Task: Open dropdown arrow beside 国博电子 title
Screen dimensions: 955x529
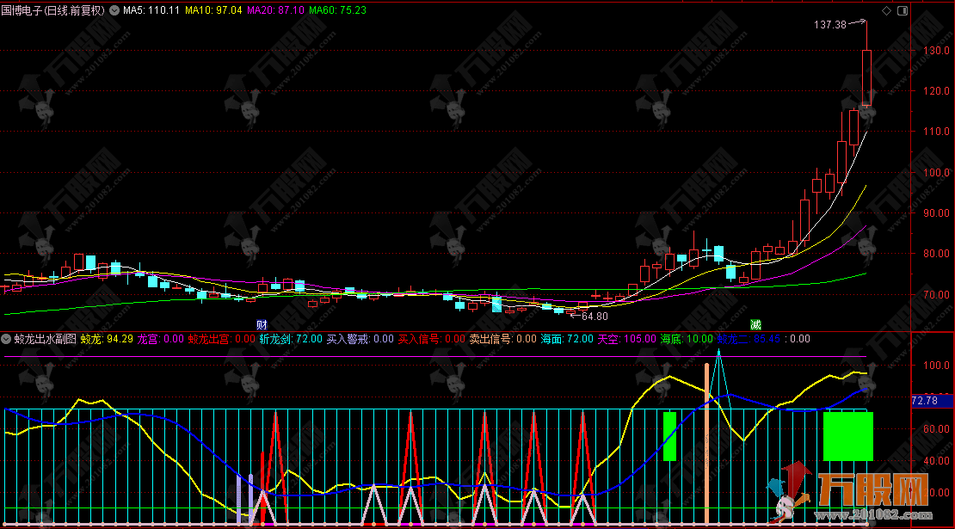Action: [115, 10]
